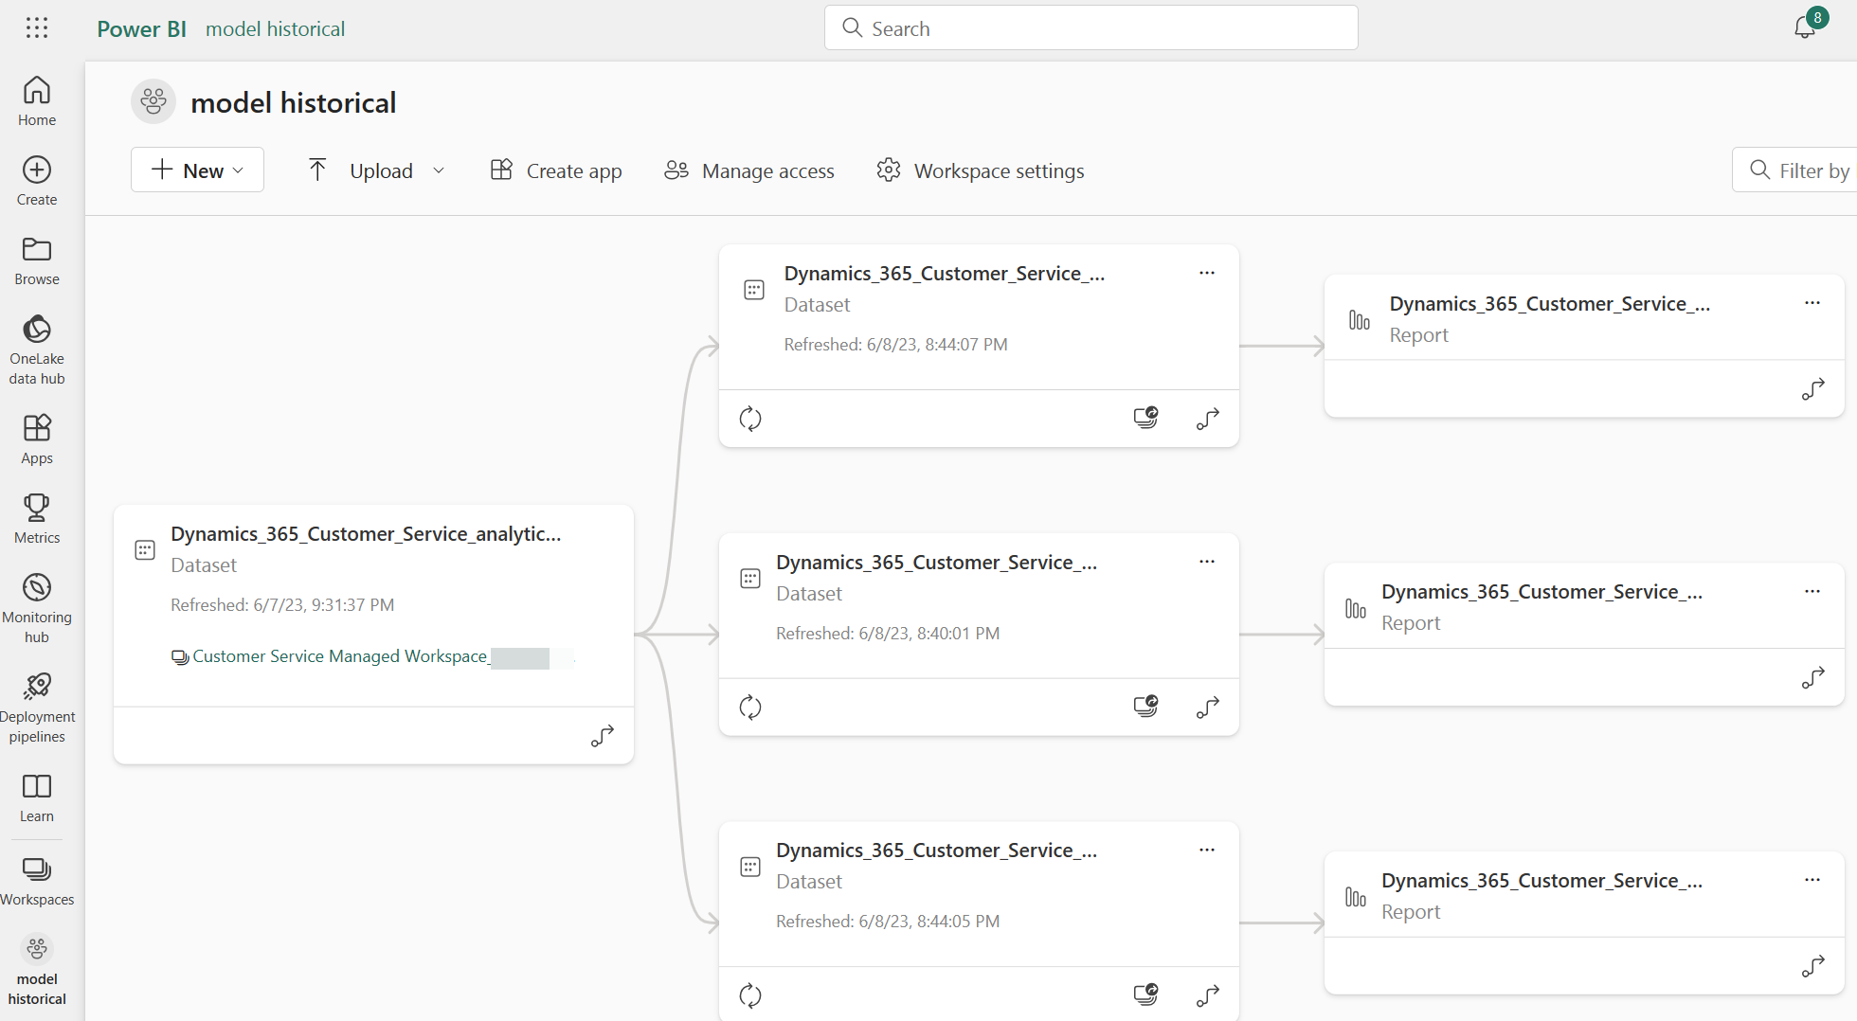Click inside the Search field

point(1090,27)
